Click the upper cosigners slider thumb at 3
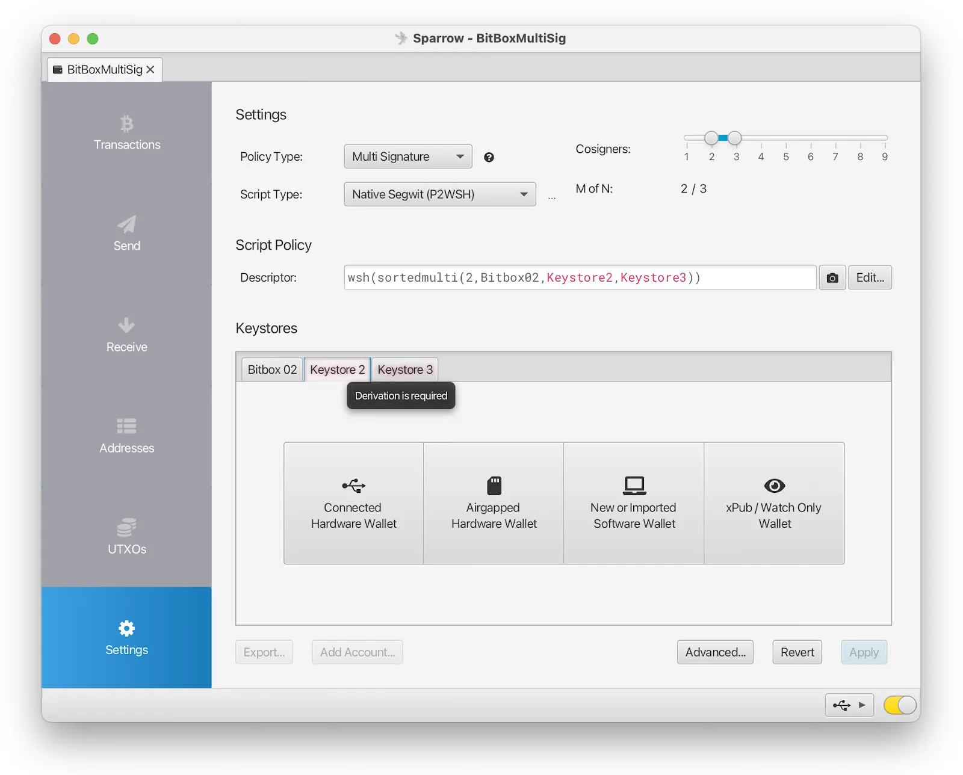 tap(734, 138)
